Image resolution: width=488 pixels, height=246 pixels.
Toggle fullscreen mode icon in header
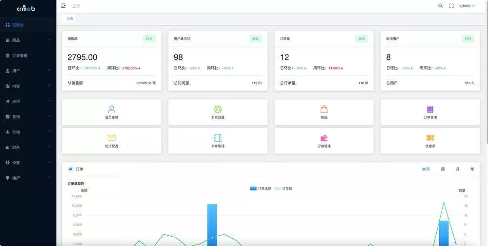click(451, 6)
